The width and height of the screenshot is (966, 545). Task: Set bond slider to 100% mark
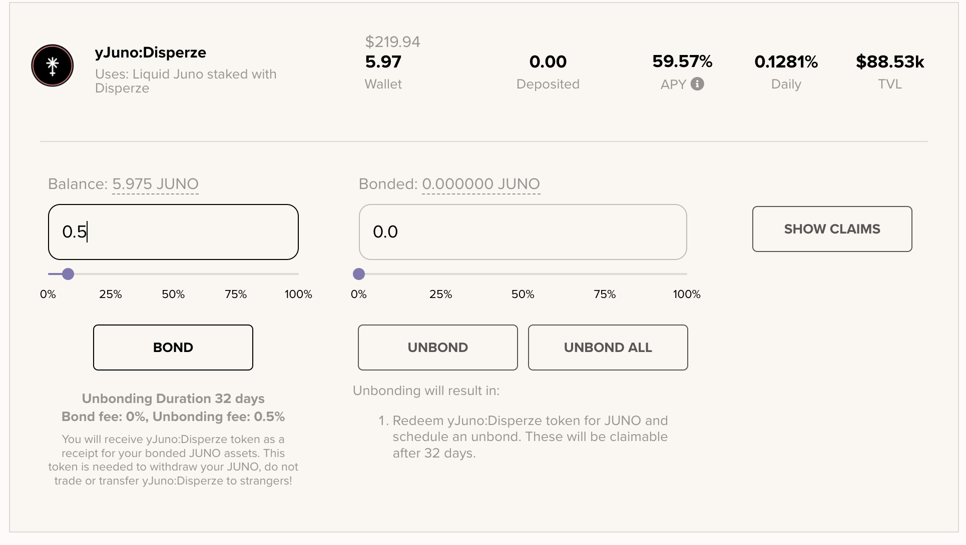point(298,274)
